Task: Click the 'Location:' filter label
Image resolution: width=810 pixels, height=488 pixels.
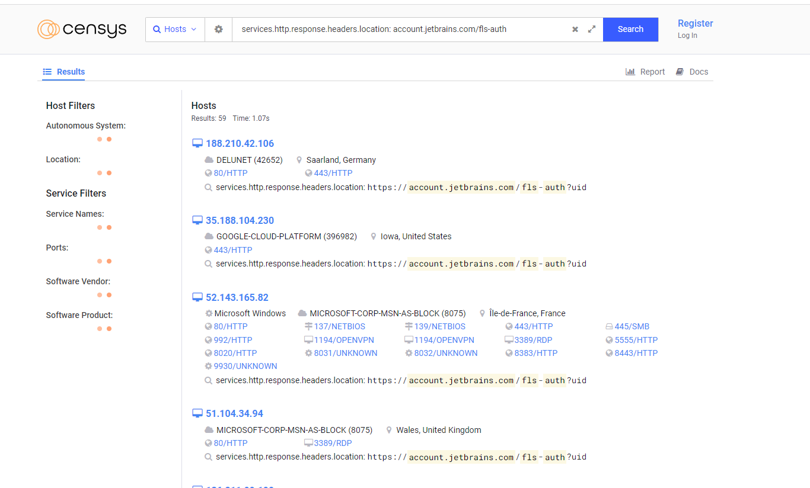Action: 63,159
